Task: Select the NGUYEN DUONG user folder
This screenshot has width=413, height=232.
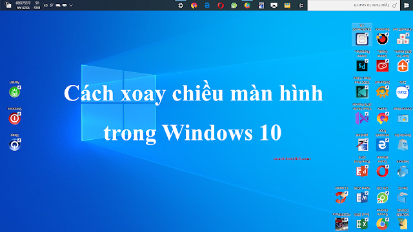Action: click(x=403, y=224)
